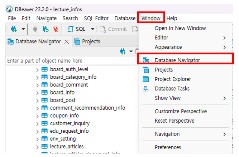
Task: Click the gray Connect plug icon
Action: point(35,29)
